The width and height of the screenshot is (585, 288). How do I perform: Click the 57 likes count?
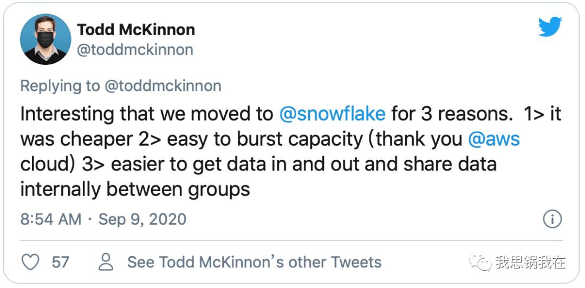click(x=61, y=262)
